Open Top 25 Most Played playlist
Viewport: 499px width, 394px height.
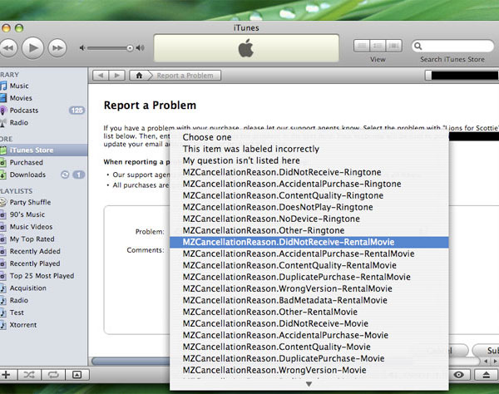point(43,276)
